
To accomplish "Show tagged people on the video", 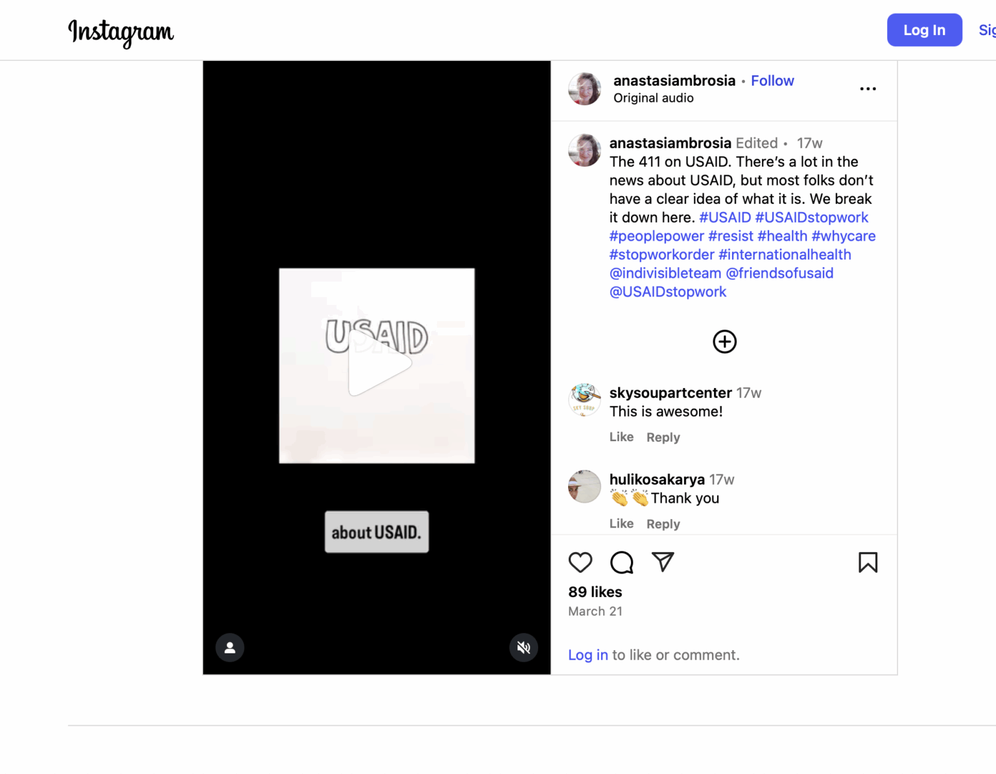I will pos(230,647).
